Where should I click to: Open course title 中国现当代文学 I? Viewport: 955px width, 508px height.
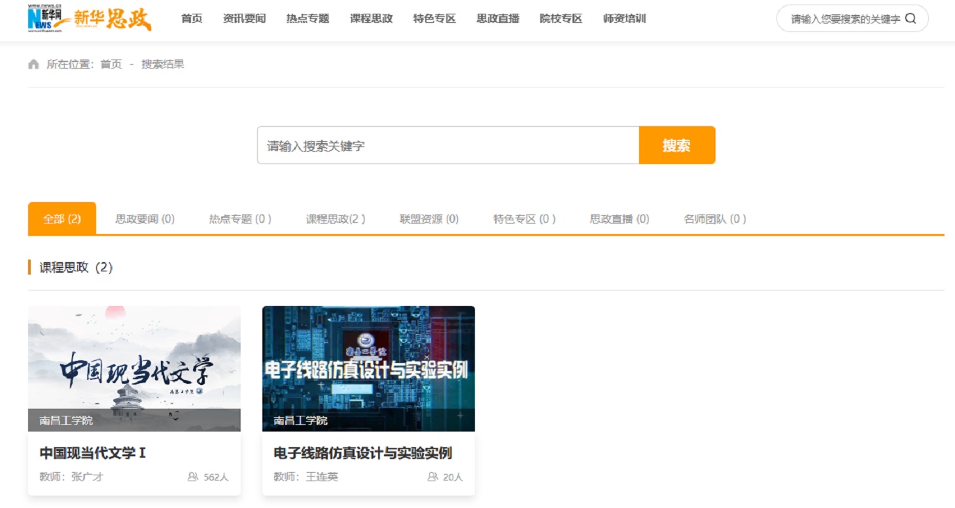click(92, 453)
